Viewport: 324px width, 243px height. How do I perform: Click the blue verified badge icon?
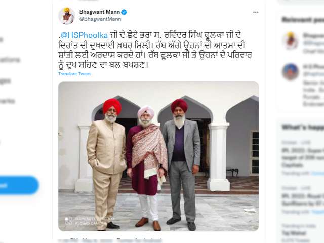pyautogui.click(x=124, y=12)
